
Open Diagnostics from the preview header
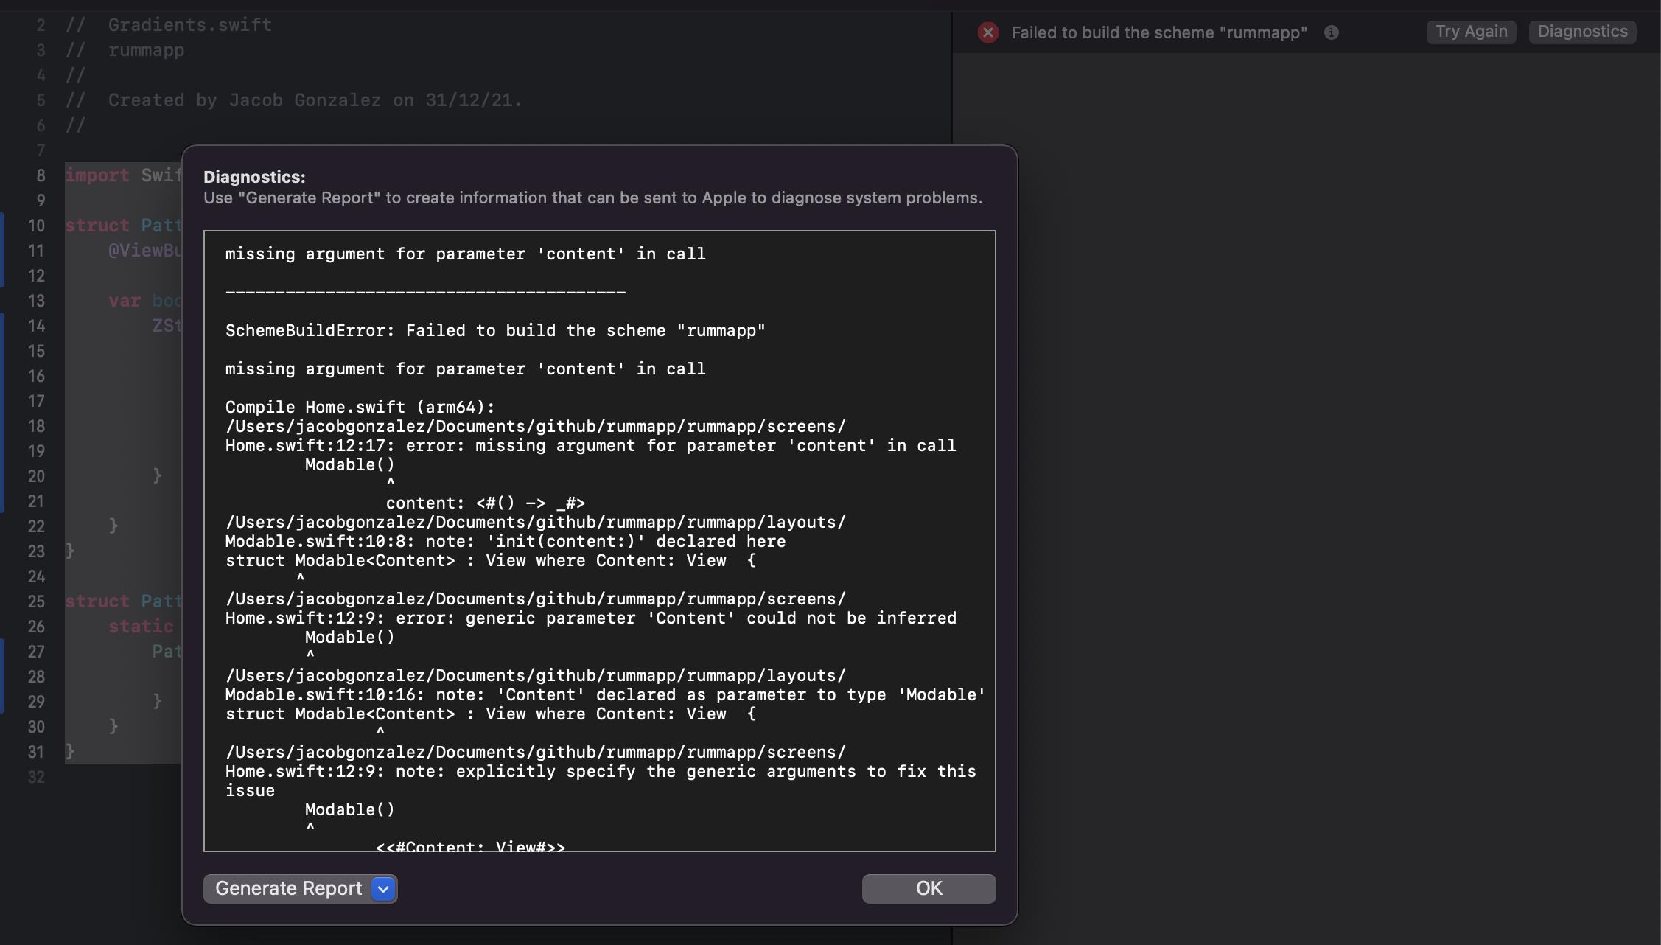point(1582,32)
